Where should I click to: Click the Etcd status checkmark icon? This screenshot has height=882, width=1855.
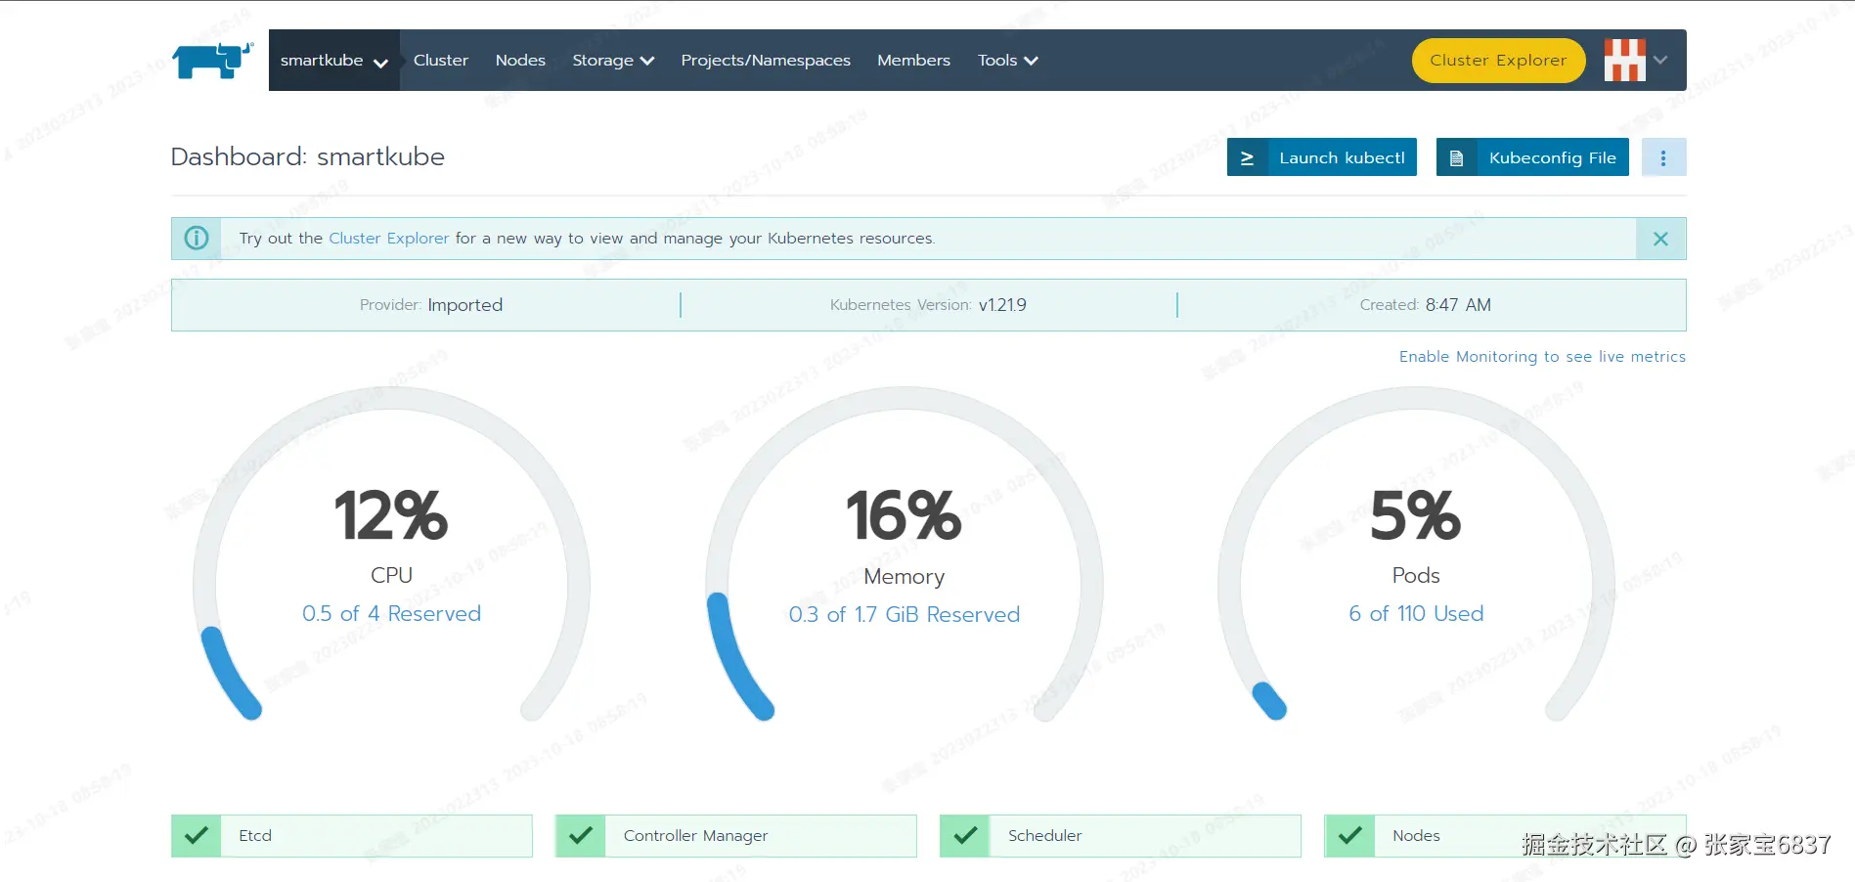click(197, 836)
